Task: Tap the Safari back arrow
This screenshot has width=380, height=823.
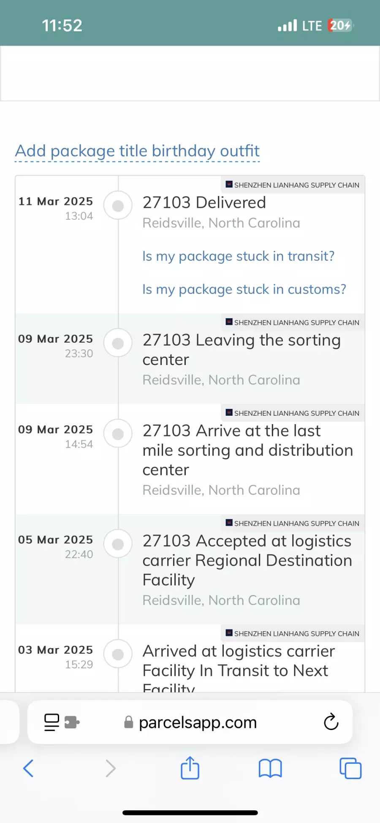Action: pos(28,768)
